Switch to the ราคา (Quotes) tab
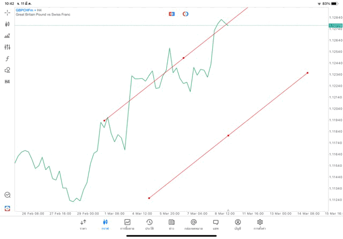Viewport: 343px width, 239px height. [x=83, y=224]
